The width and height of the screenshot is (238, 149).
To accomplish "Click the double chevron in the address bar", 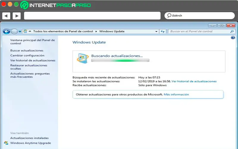I will [30, 31].
